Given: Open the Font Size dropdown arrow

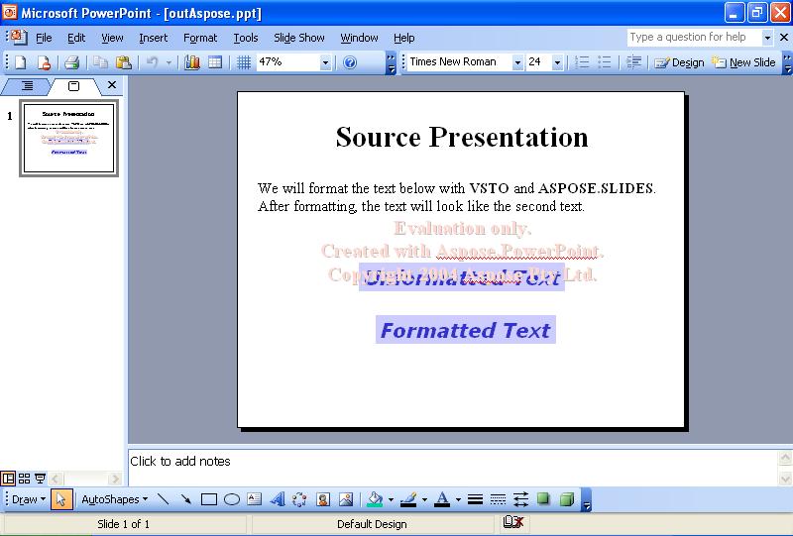Looking at the screenshot, I should point(557,62).
